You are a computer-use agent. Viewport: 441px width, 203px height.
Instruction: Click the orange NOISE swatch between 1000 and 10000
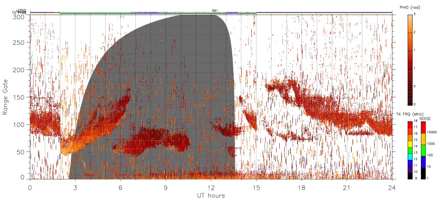[423, 139]
